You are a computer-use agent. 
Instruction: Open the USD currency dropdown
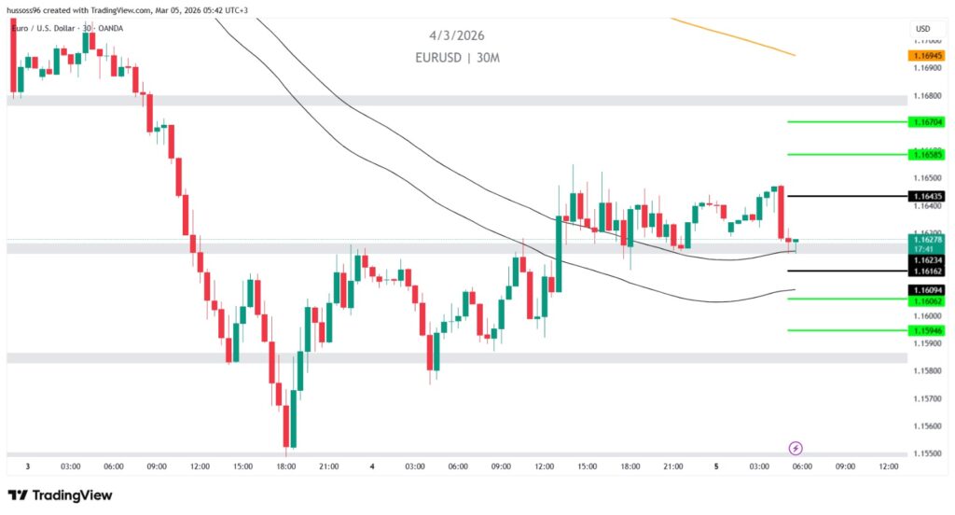point(922,29)
